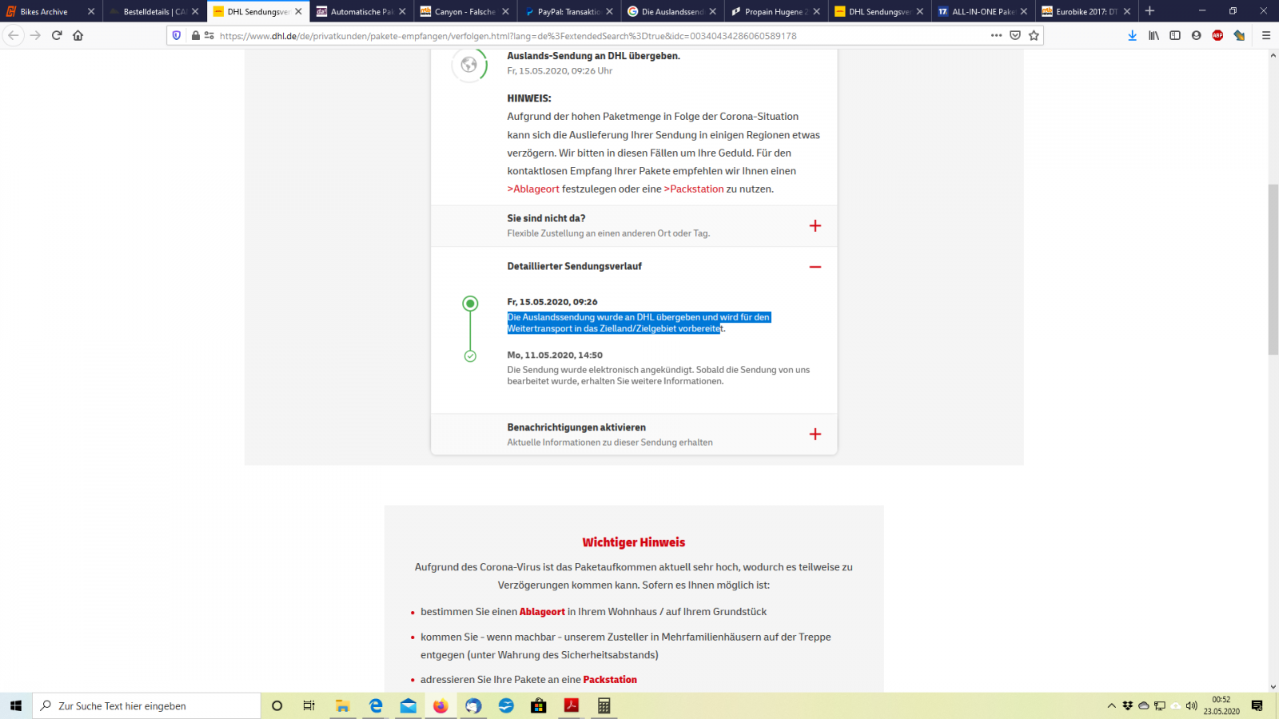Screen dimensions: 1279x719
Task: Open the Library bookmarks icon
Action: tap(1153, 35)
